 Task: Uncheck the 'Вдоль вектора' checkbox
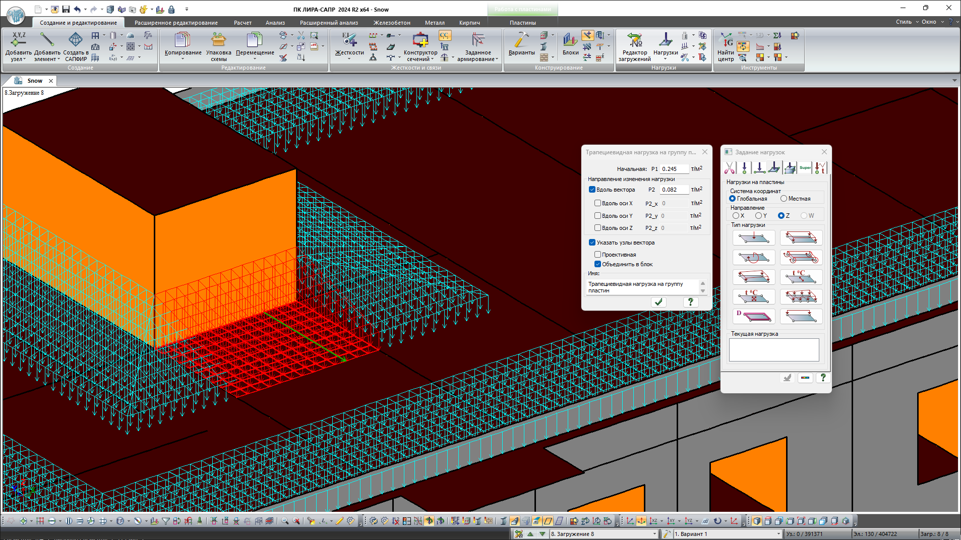[592, 190]
